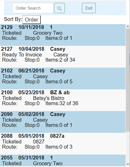
Task: Click the BZ & ab order header
Action: click(60, 92)
